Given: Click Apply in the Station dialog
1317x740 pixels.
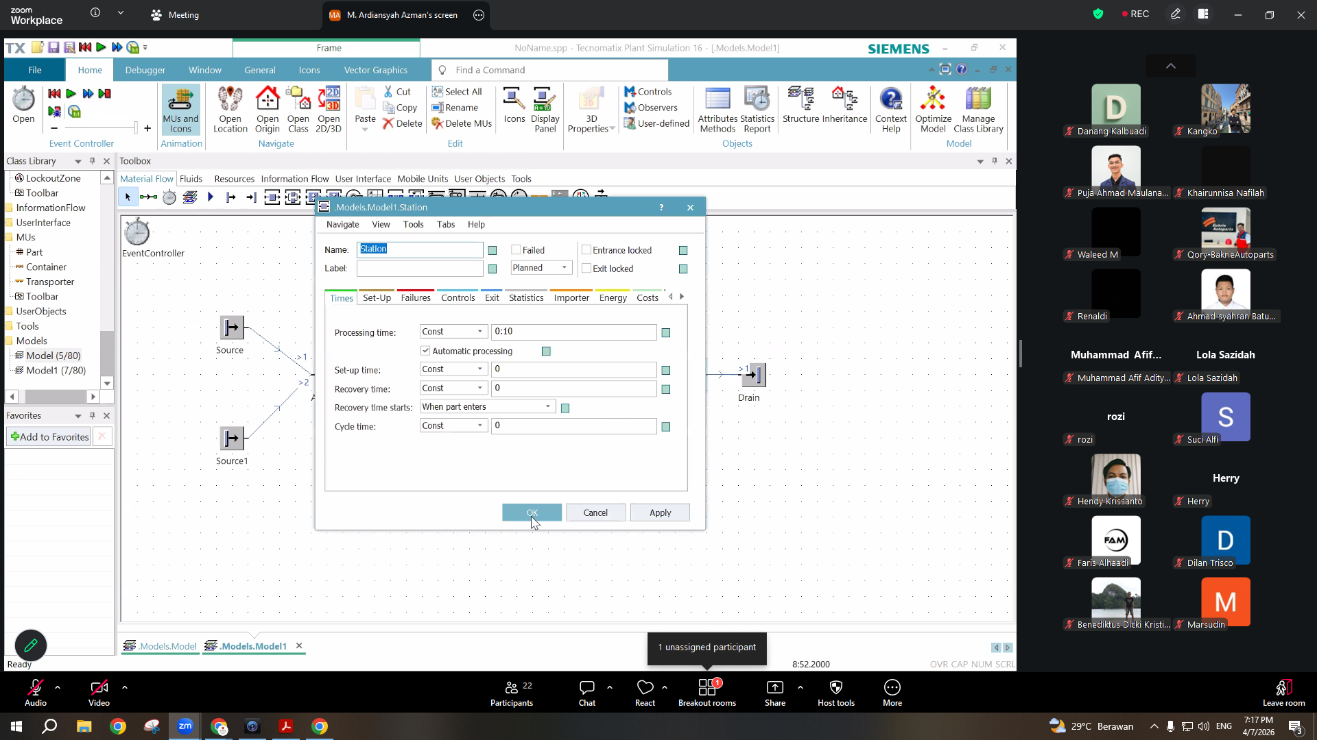Looking at the screenshot, I should [660, 513].
